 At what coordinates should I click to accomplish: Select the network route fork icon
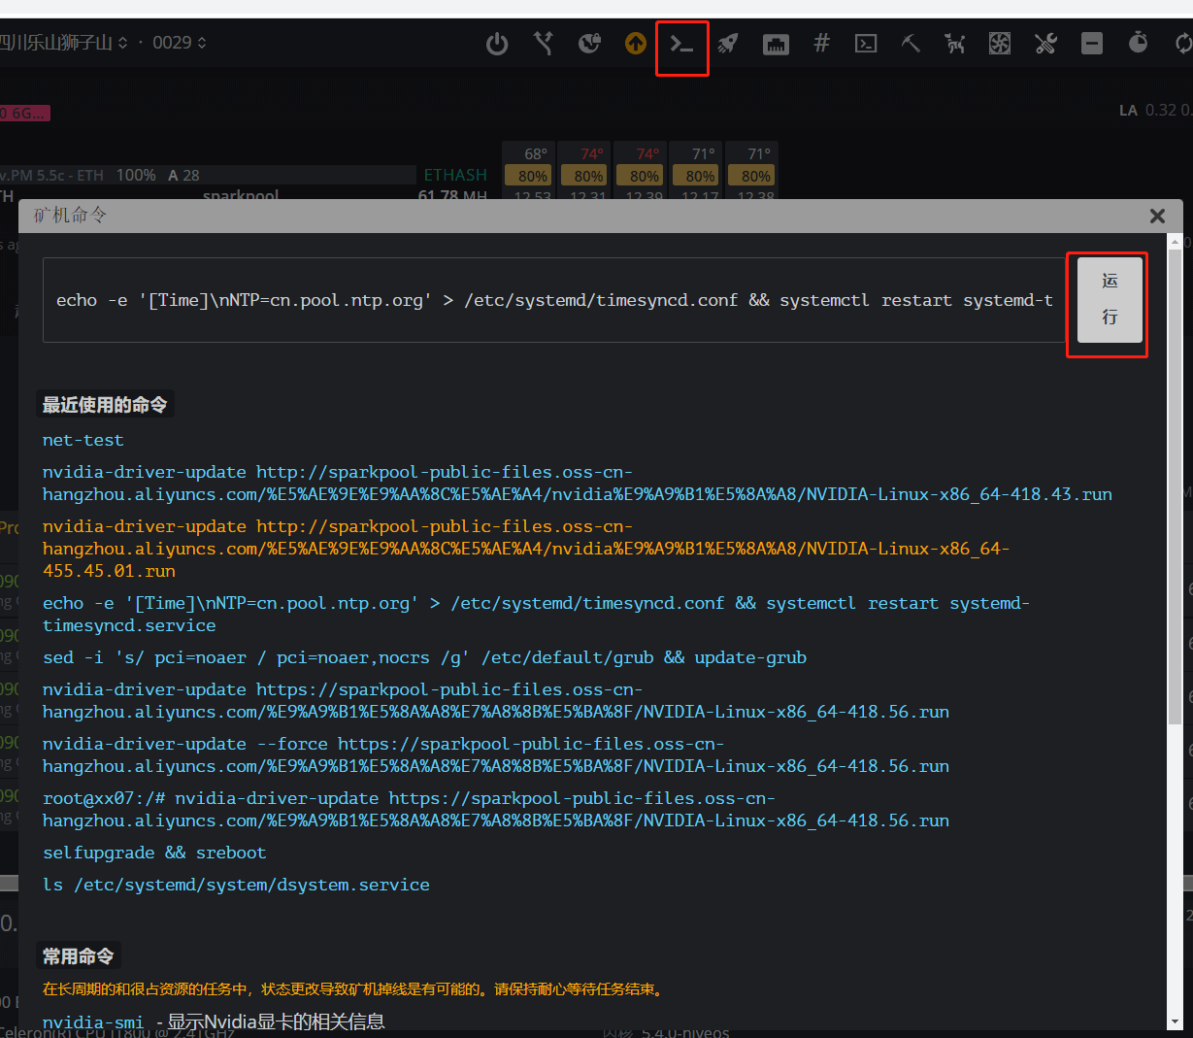pos(544,43)
